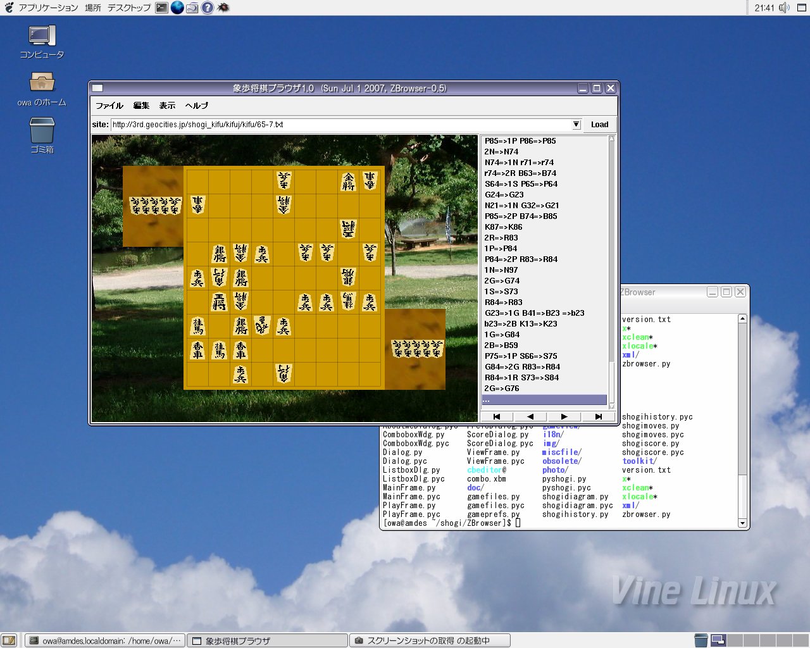Open the 表示 menu

[167, 106]
